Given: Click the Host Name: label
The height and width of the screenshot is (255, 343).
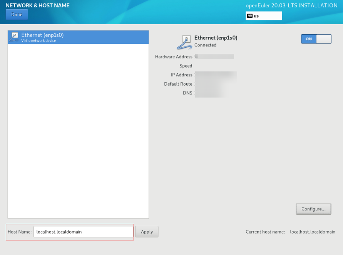Looking at the screenshot, I should [x=20, y=232].
